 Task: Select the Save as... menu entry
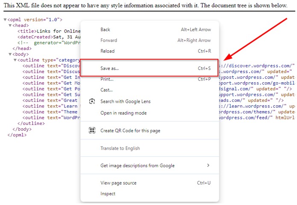coord(109,68)
